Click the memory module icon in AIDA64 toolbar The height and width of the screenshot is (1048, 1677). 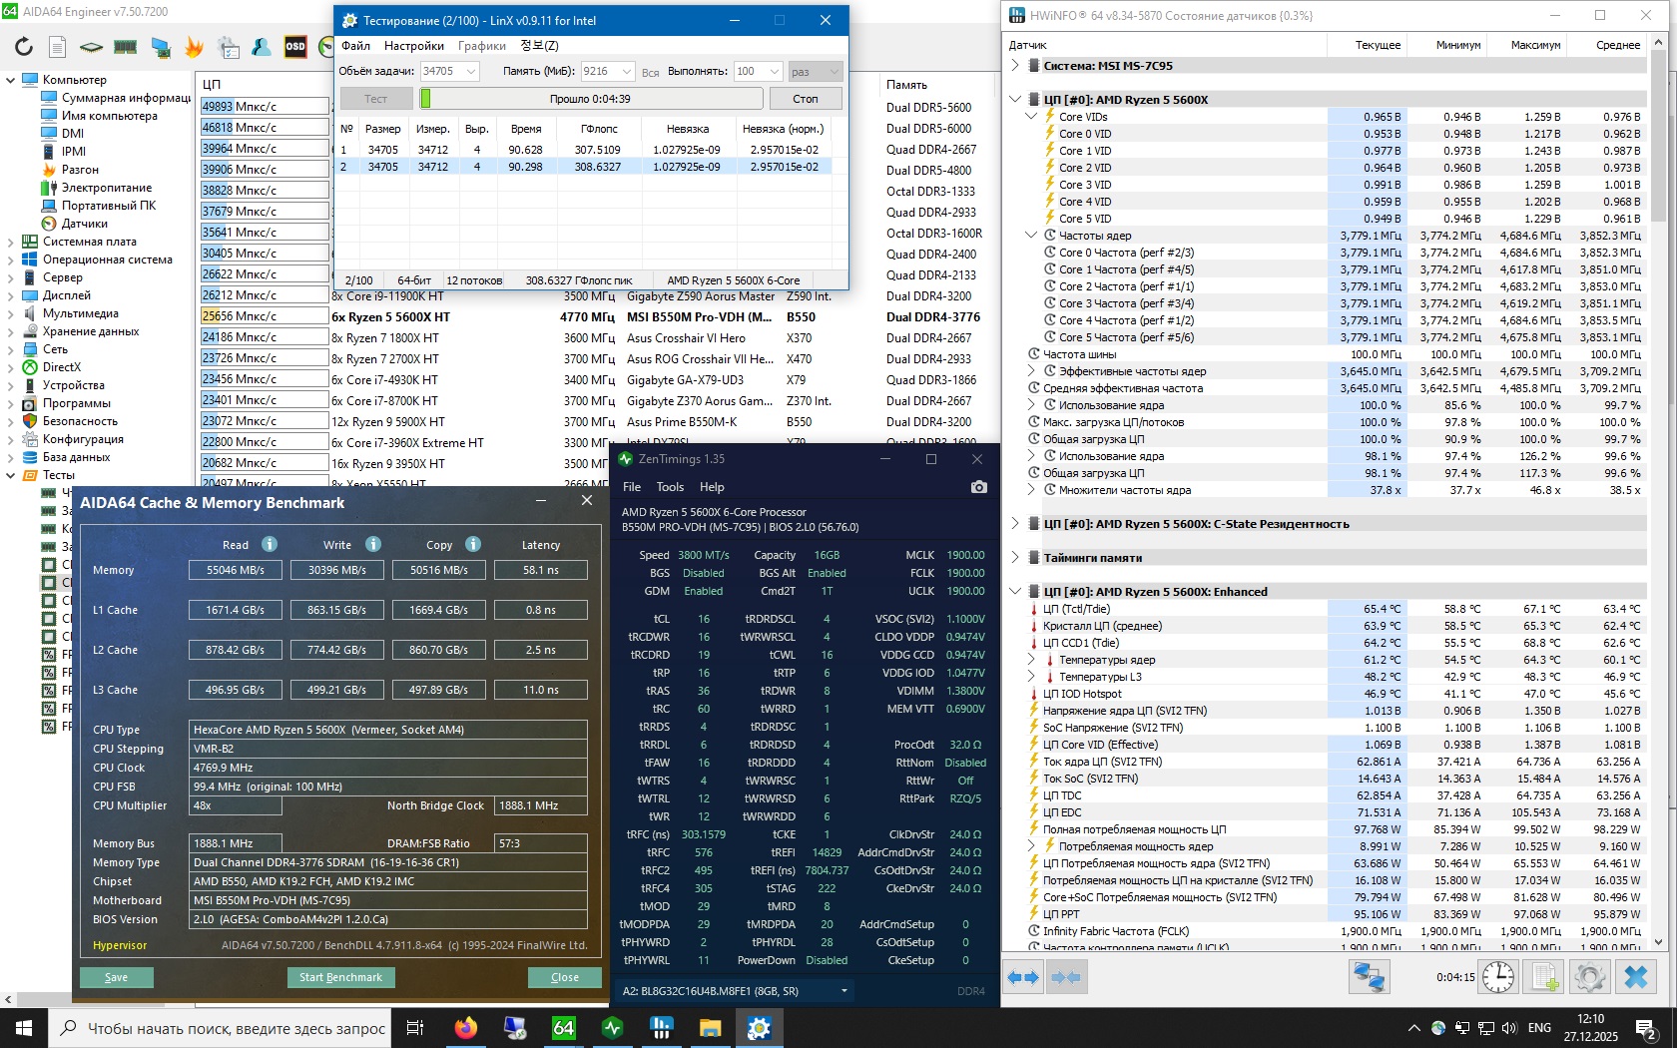coord(126,46)
